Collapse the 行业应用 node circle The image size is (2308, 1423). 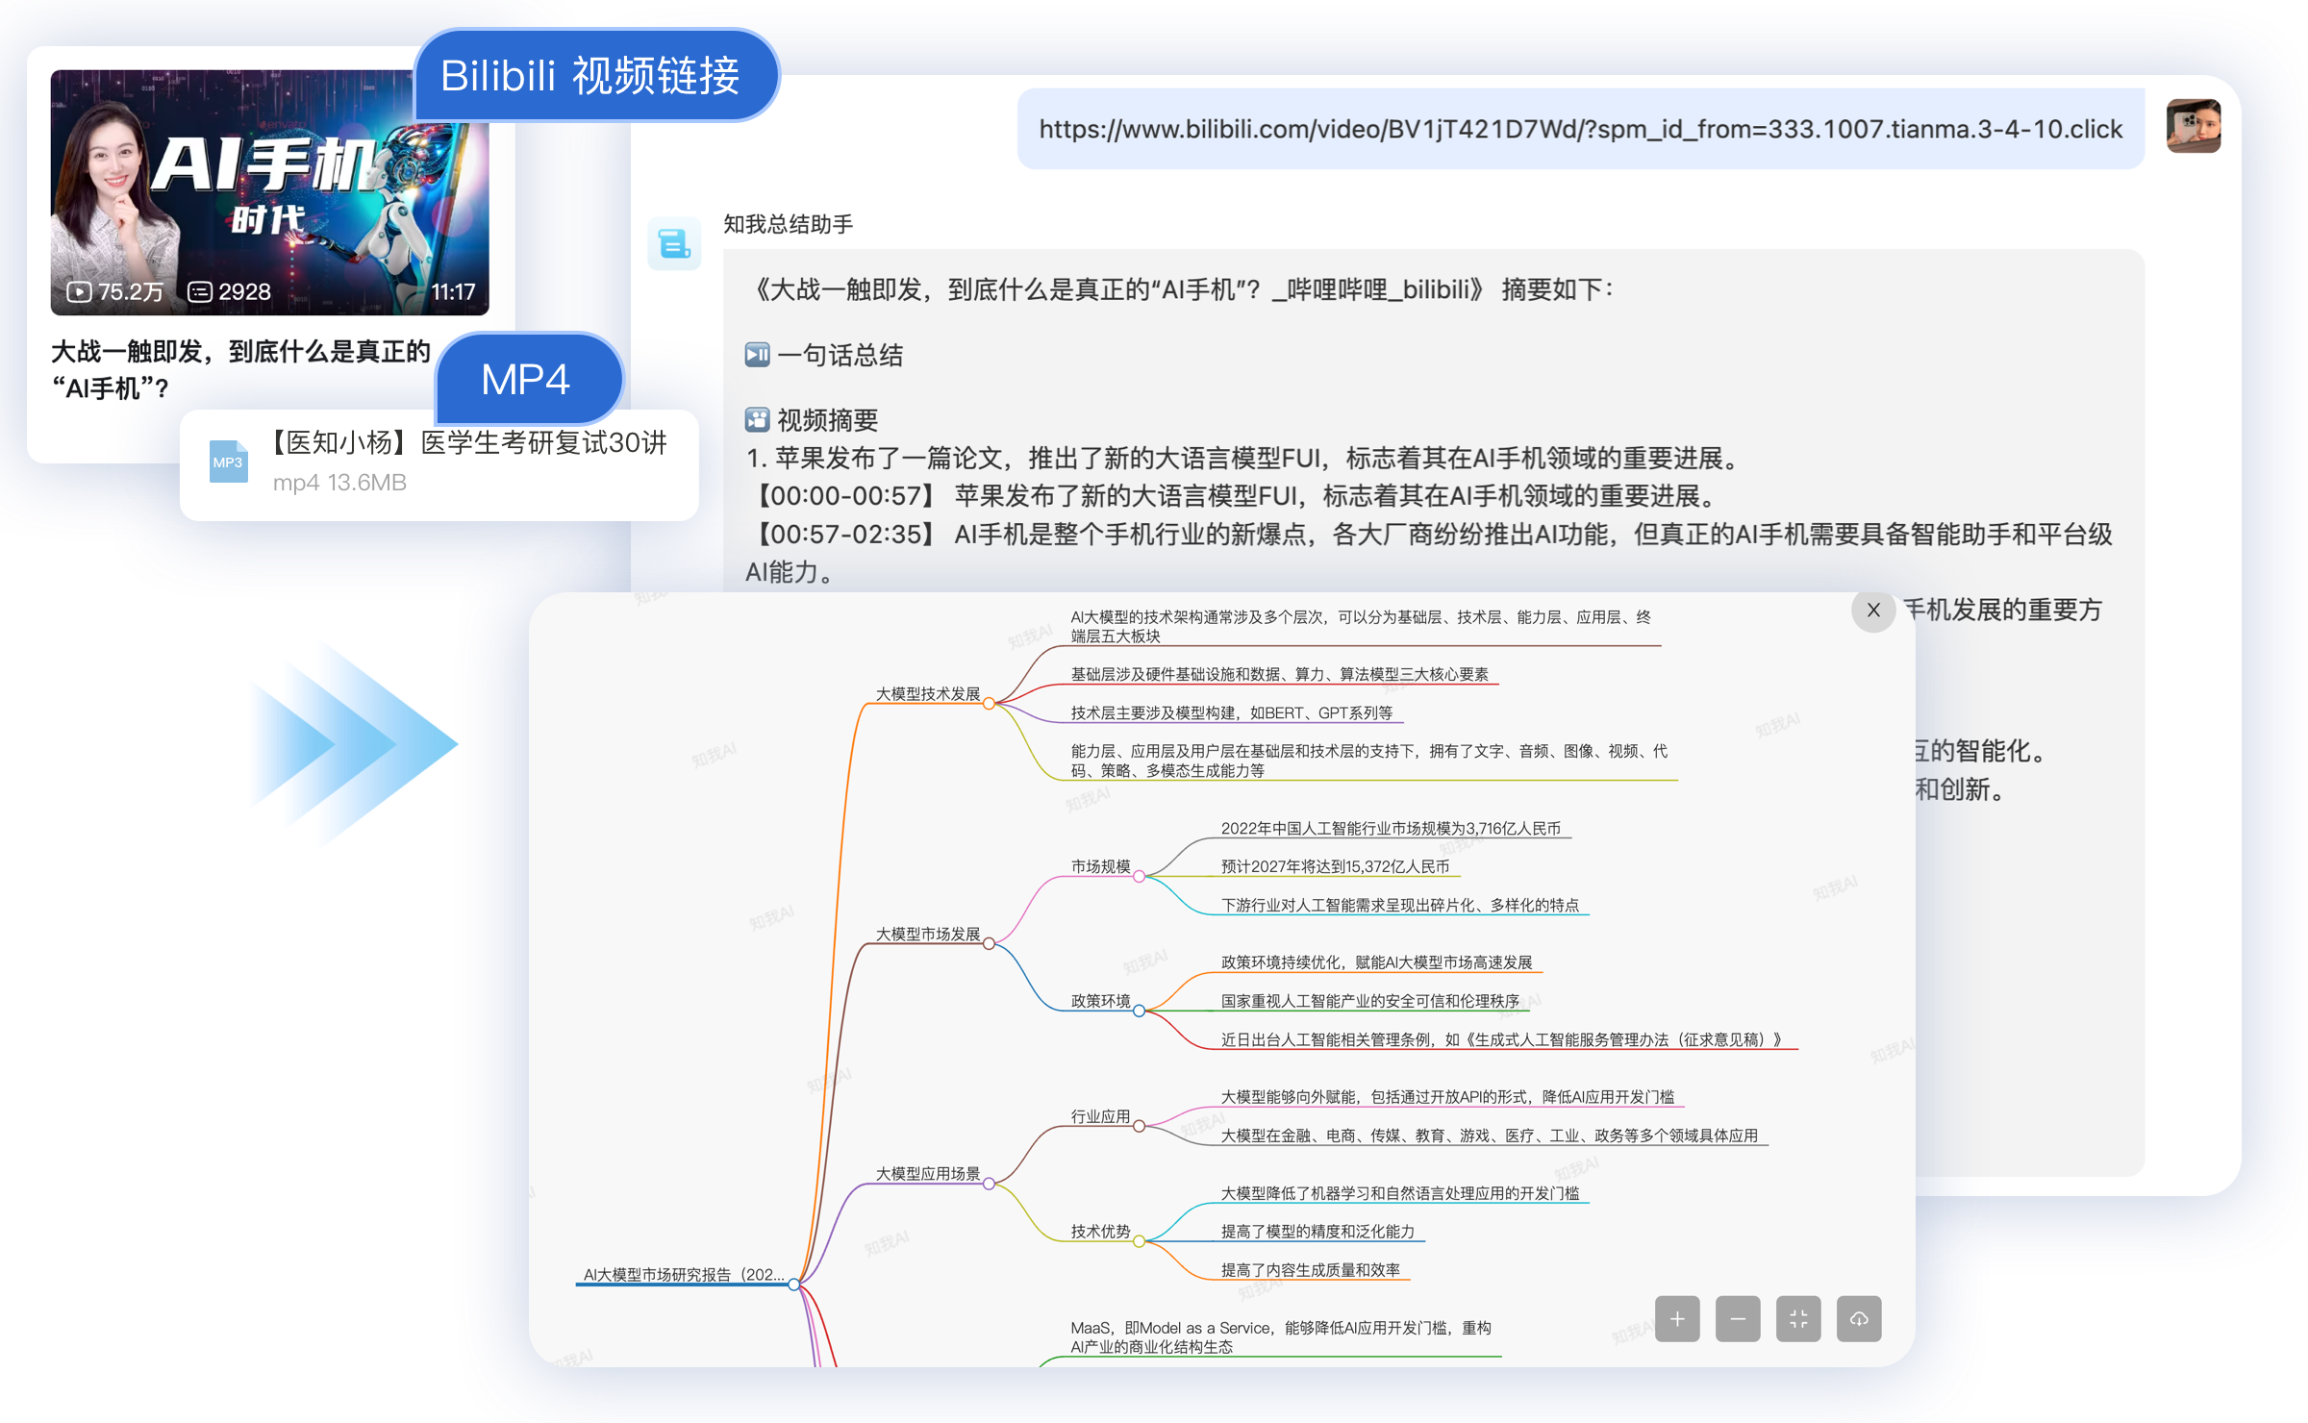coord(1139,1126)
